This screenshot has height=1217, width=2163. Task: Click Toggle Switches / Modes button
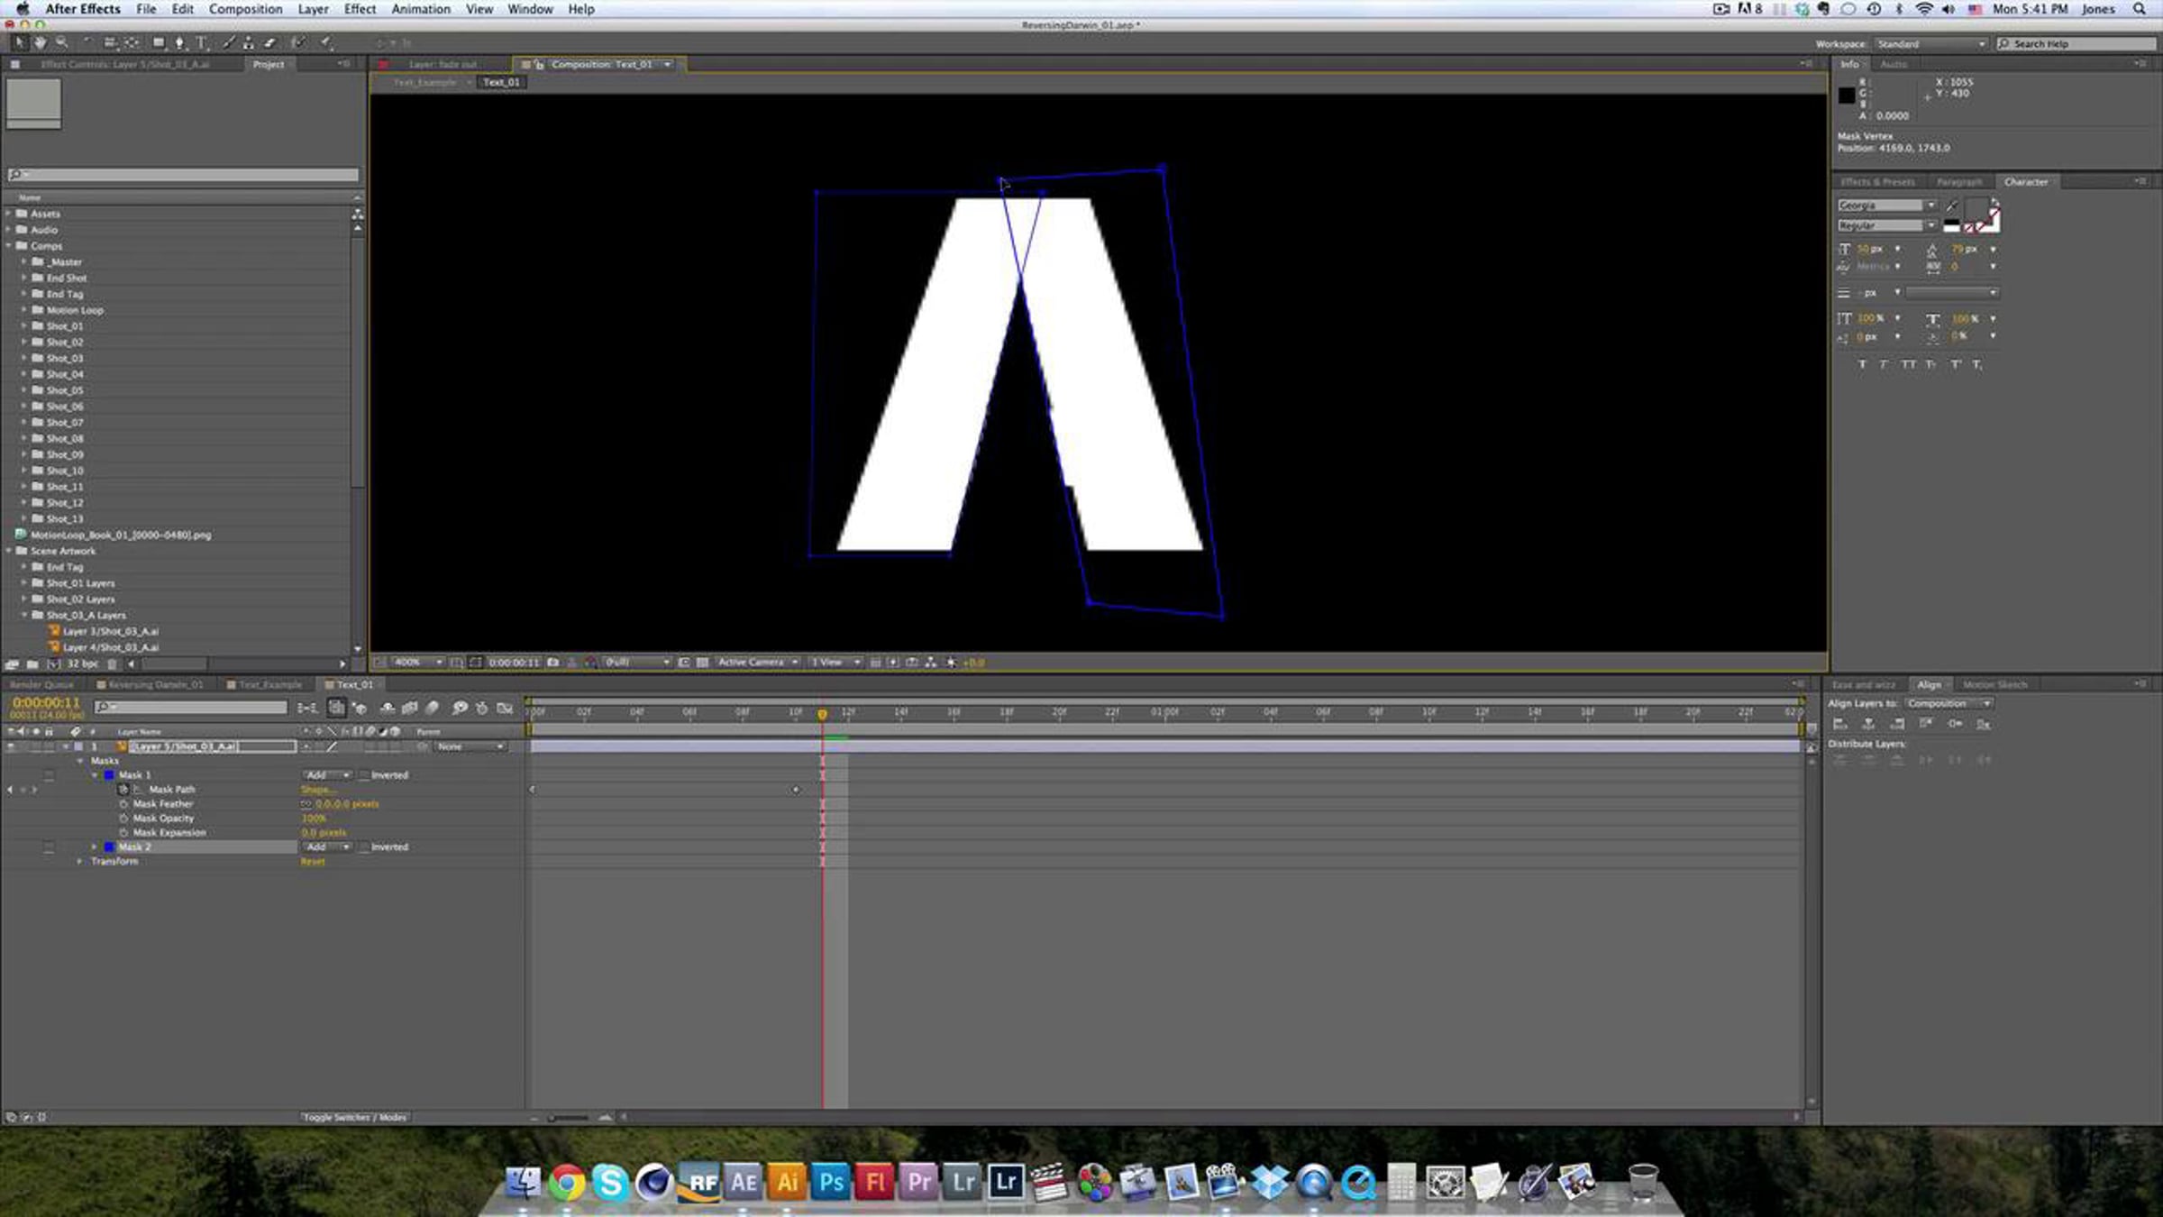(x=354, y=1118)
